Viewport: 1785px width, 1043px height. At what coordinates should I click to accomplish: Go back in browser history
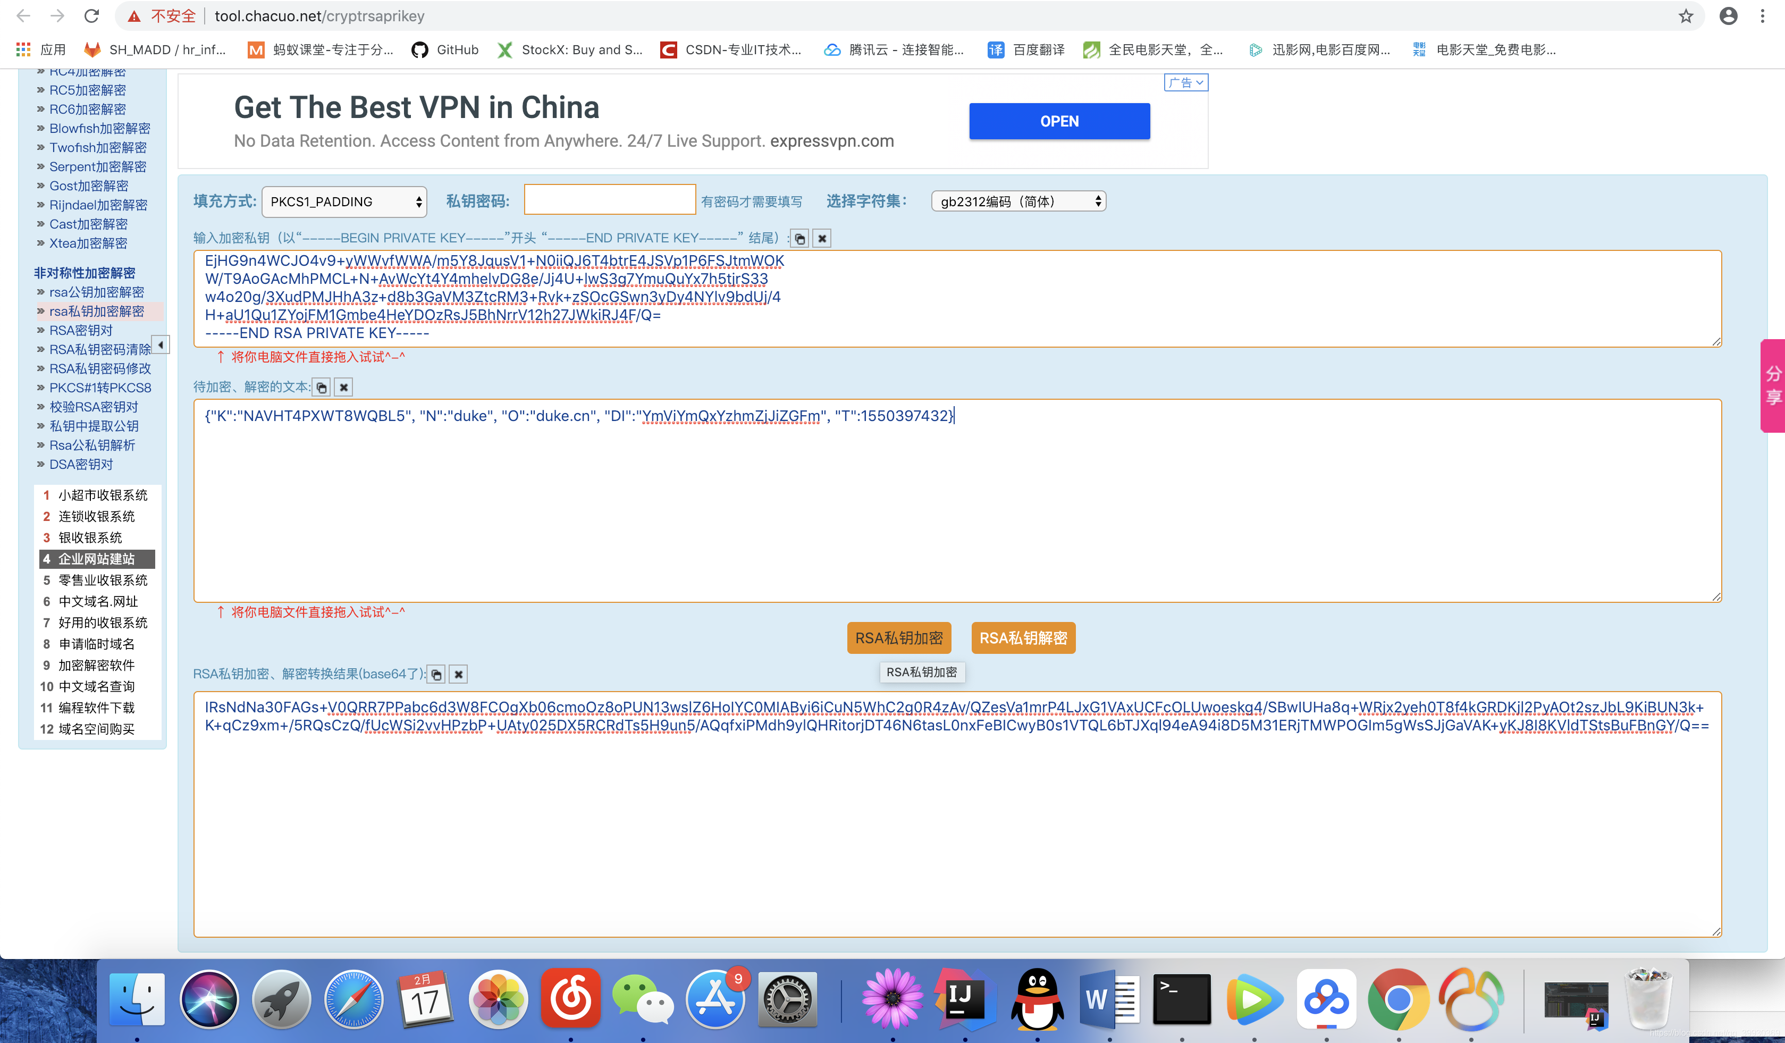tap(23, 15)
